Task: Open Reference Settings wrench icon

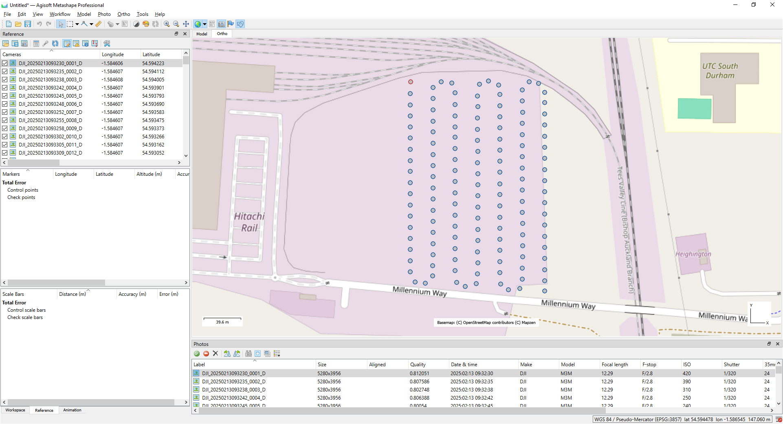Action: point(107,44)
